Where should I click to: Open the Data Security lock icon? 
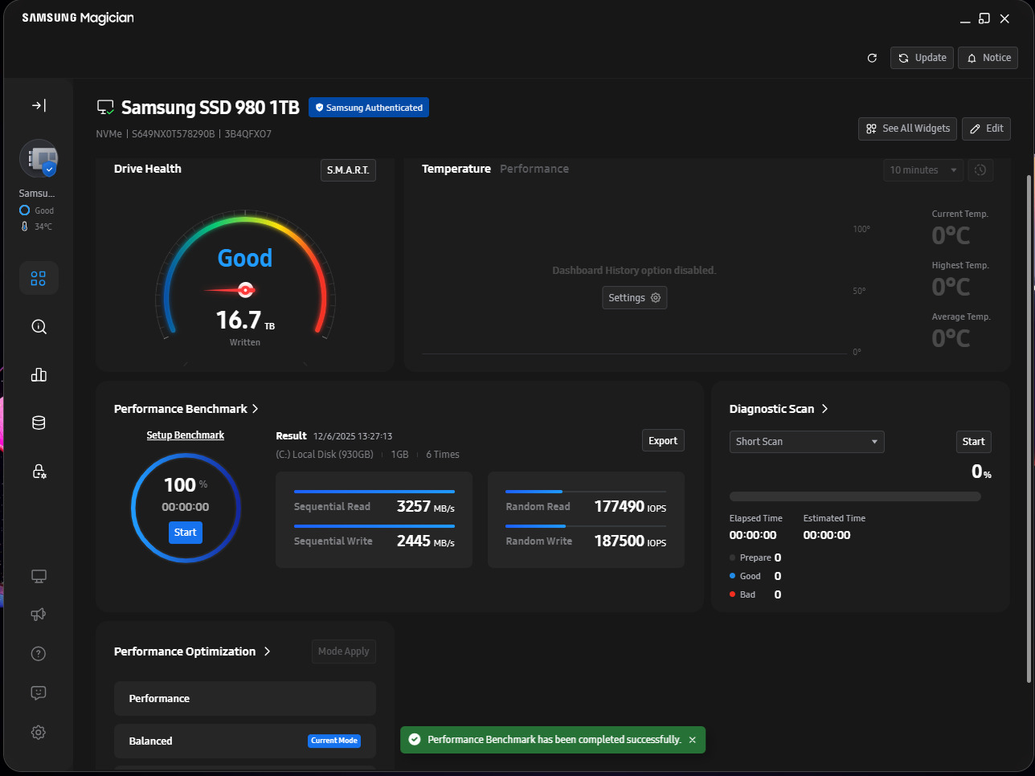tap(39, 472)
